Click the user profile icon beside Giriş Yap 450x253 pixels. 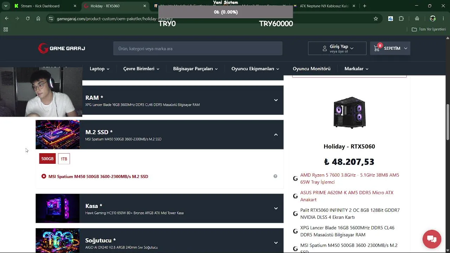tap(324, 48)
